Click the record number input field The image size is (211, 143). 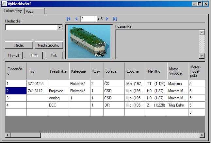(88, 19)
